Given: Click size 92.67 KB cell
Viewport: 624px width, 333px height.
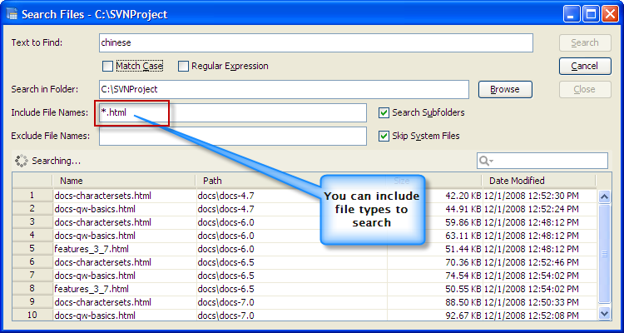Looking at the screenshot, I should point(463,316).
